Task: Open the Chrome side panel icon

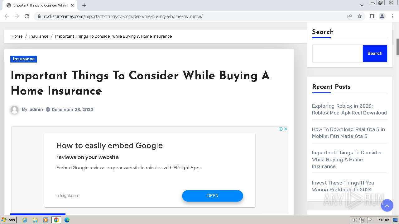Action: pos(372,16)
